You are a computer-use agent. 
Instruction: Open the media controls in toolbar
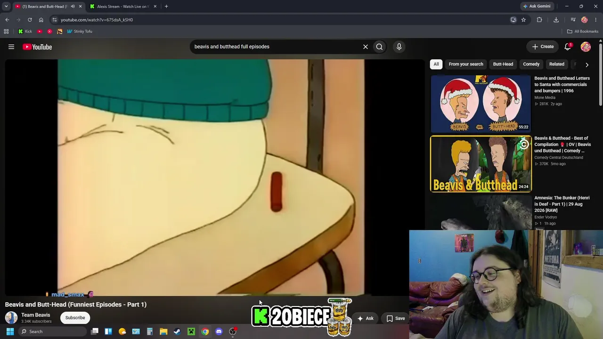[x=573, y=20]
